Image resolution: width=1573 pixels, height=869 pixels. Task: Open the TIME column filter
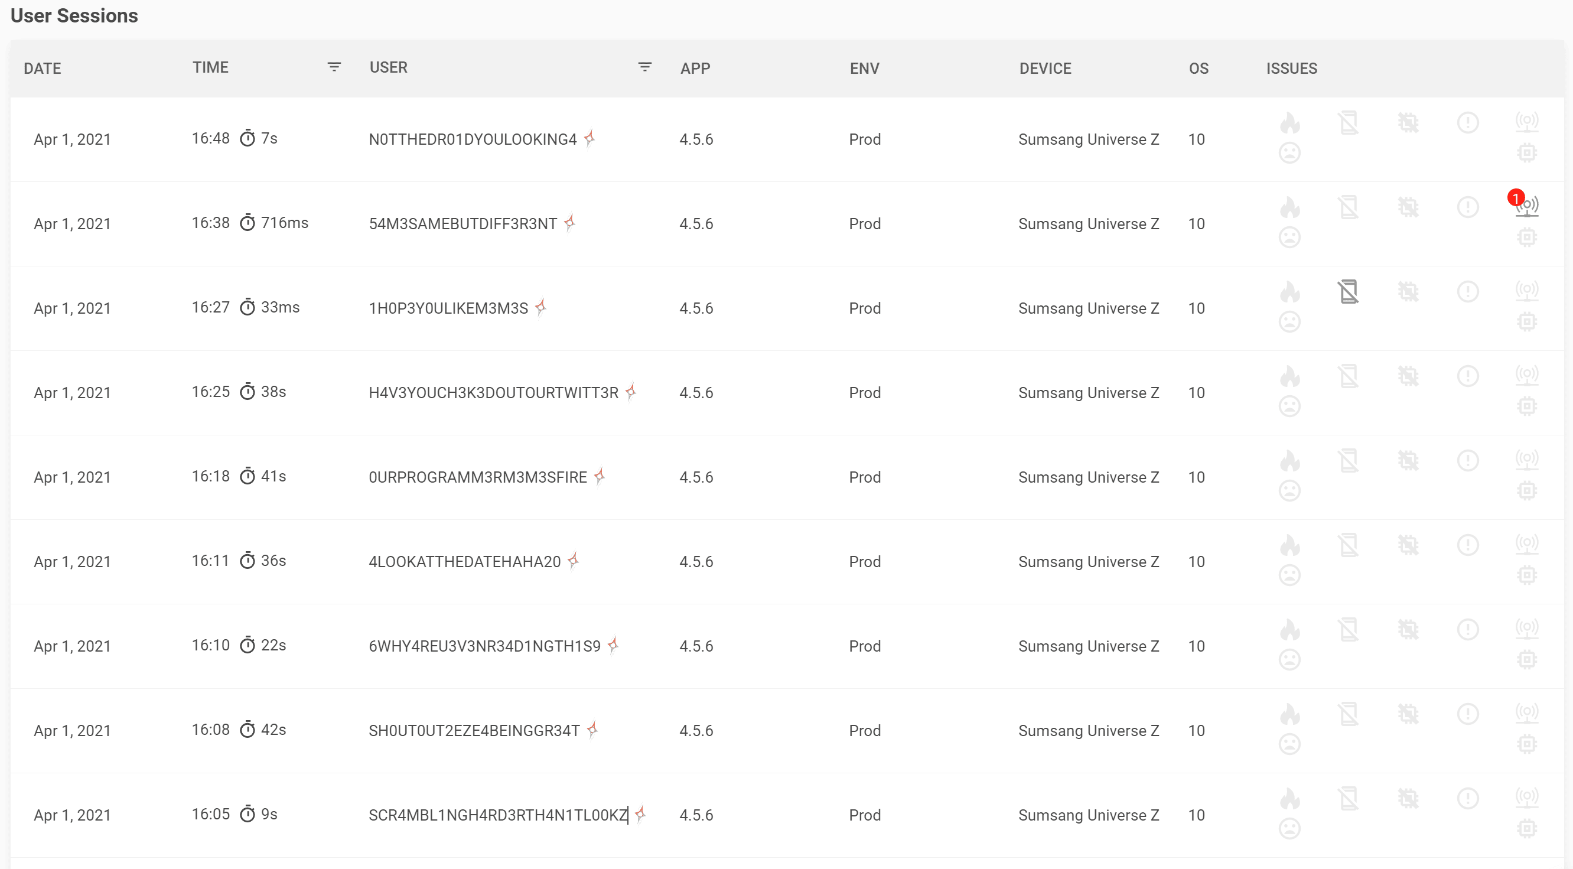(x=334, y=67)
